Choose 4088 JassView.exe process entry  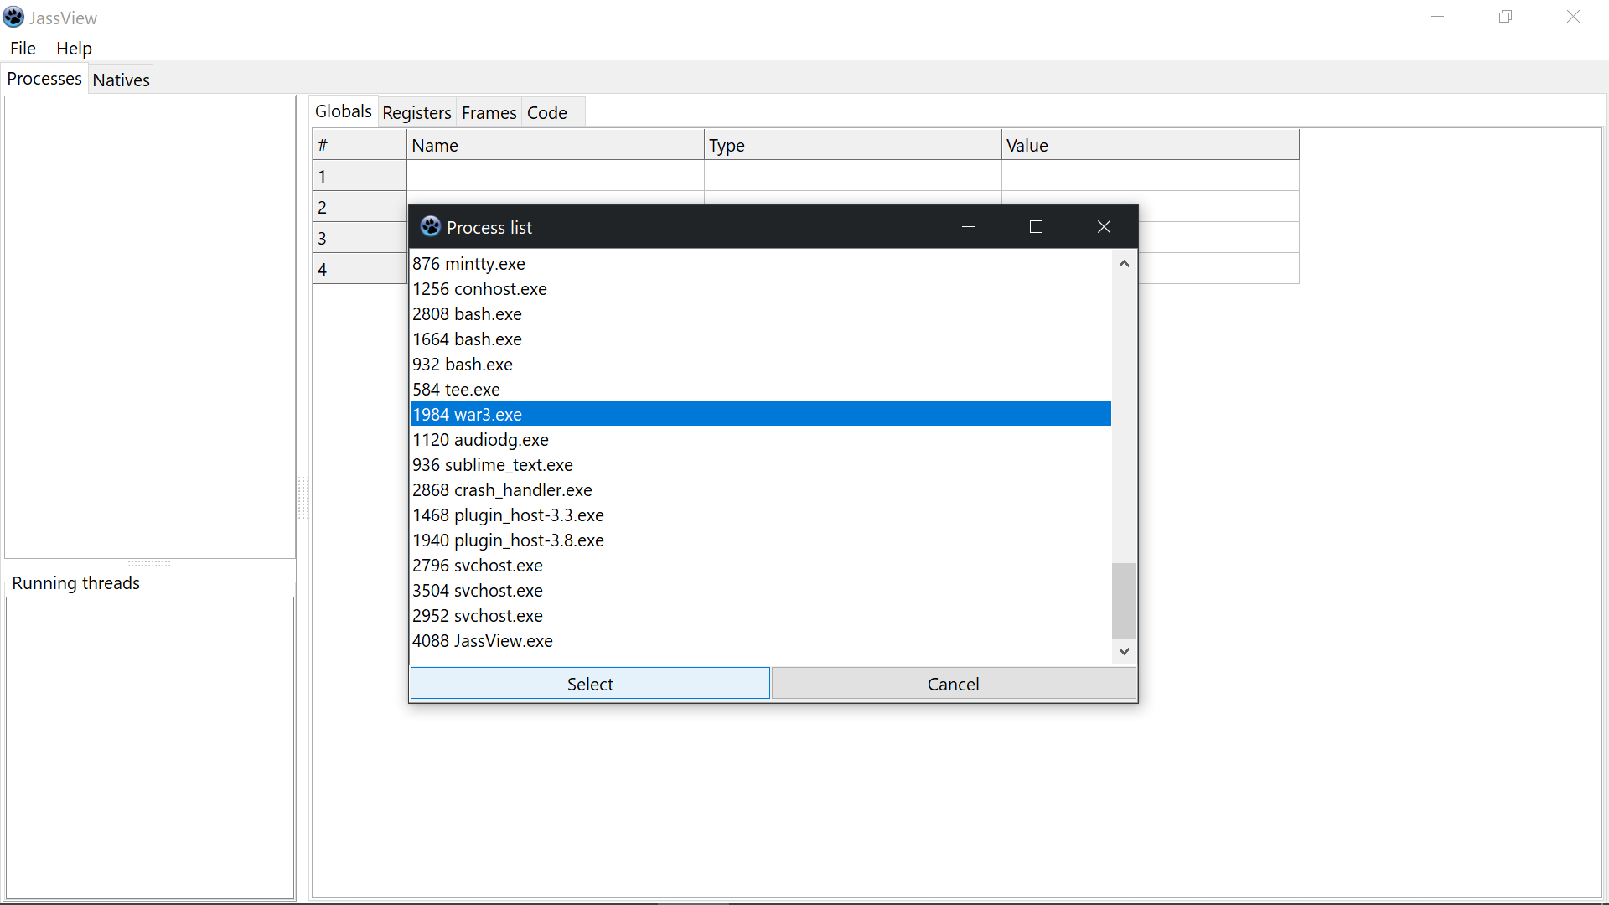(x=483, y=641)
